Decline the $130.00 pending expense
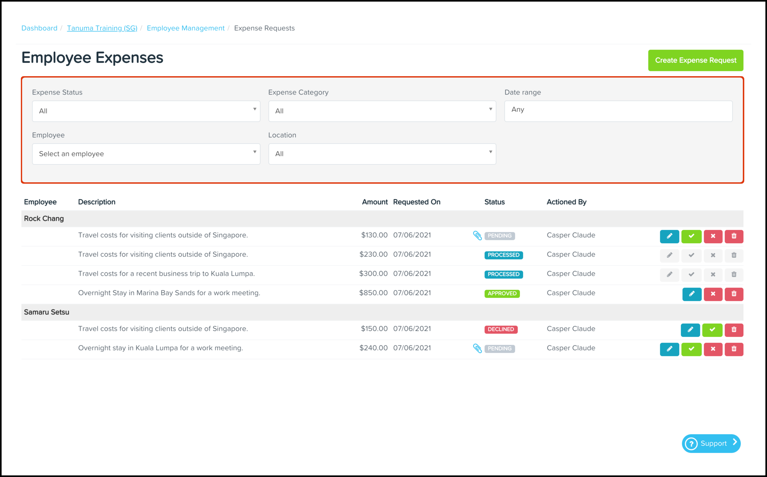The width and height of the screenshot is (767, 477). point(713,236)
